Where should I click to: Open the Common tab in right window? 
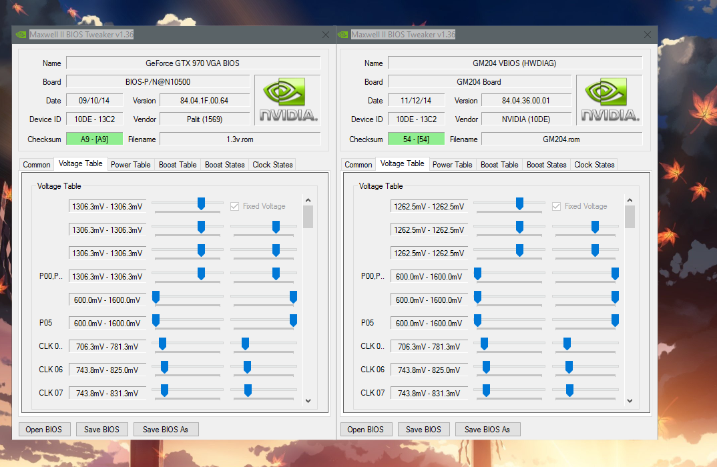[x=358, y=165]
